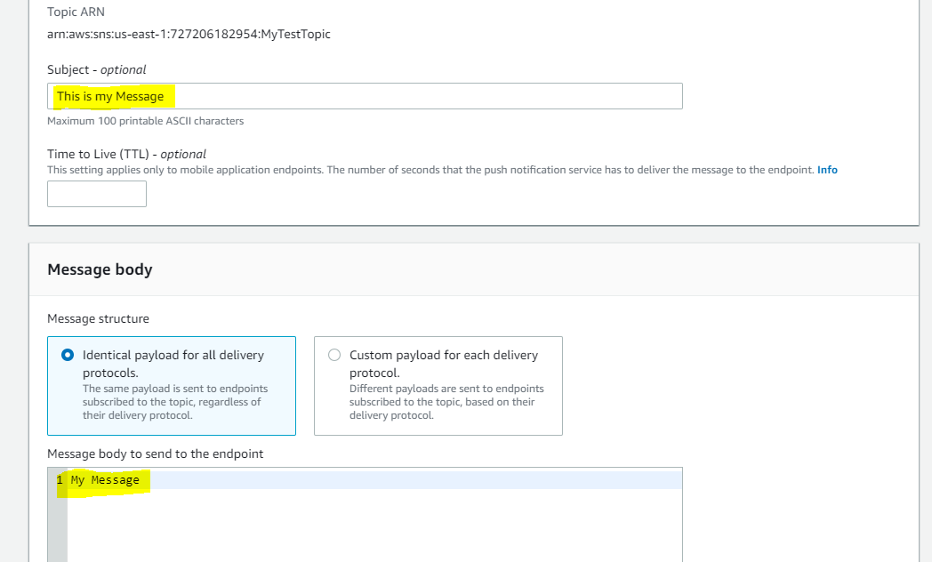932x562 pixels.
Task: Click the identical payload description text
Action: point(175,402)
